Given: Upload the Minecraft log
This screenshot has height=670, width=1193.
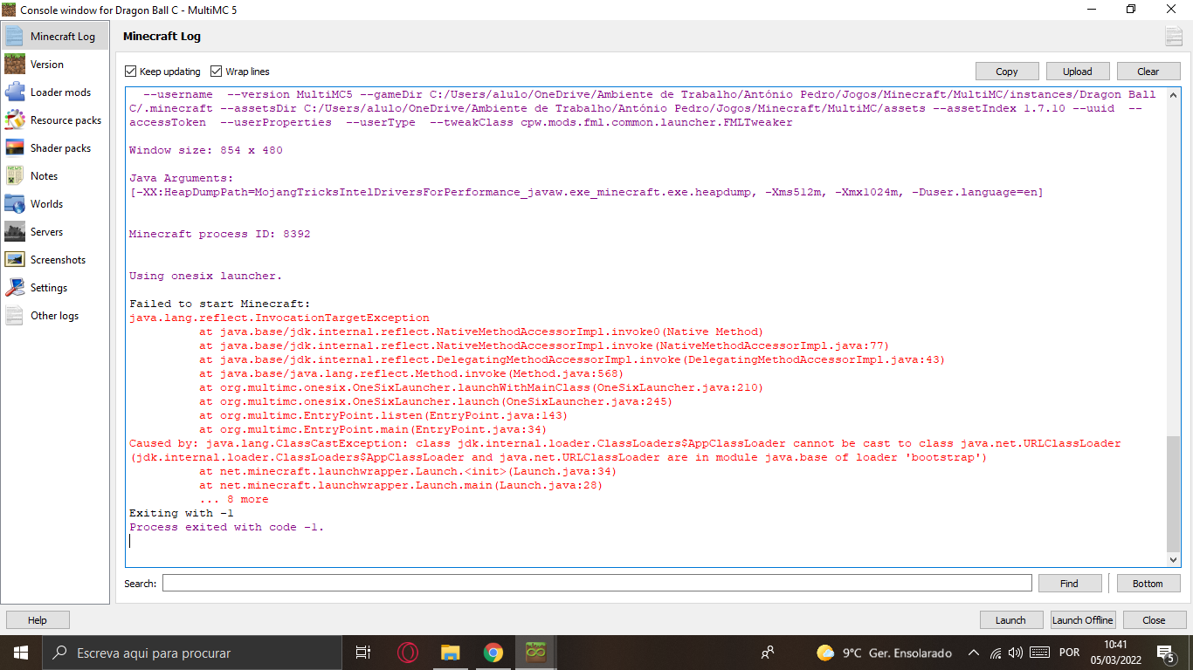Looking at the screenshot, I should tap(1078, 71).
